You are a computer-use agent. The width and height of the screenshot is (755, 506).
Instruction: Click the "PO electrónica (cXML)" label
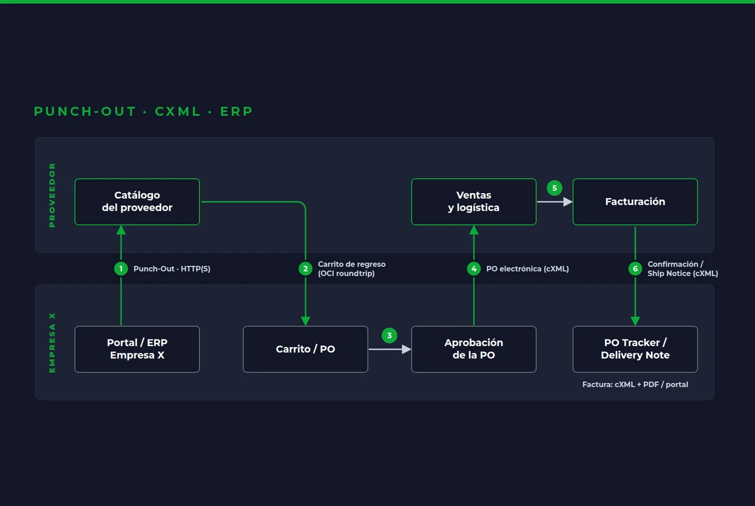tap(527, 269)
